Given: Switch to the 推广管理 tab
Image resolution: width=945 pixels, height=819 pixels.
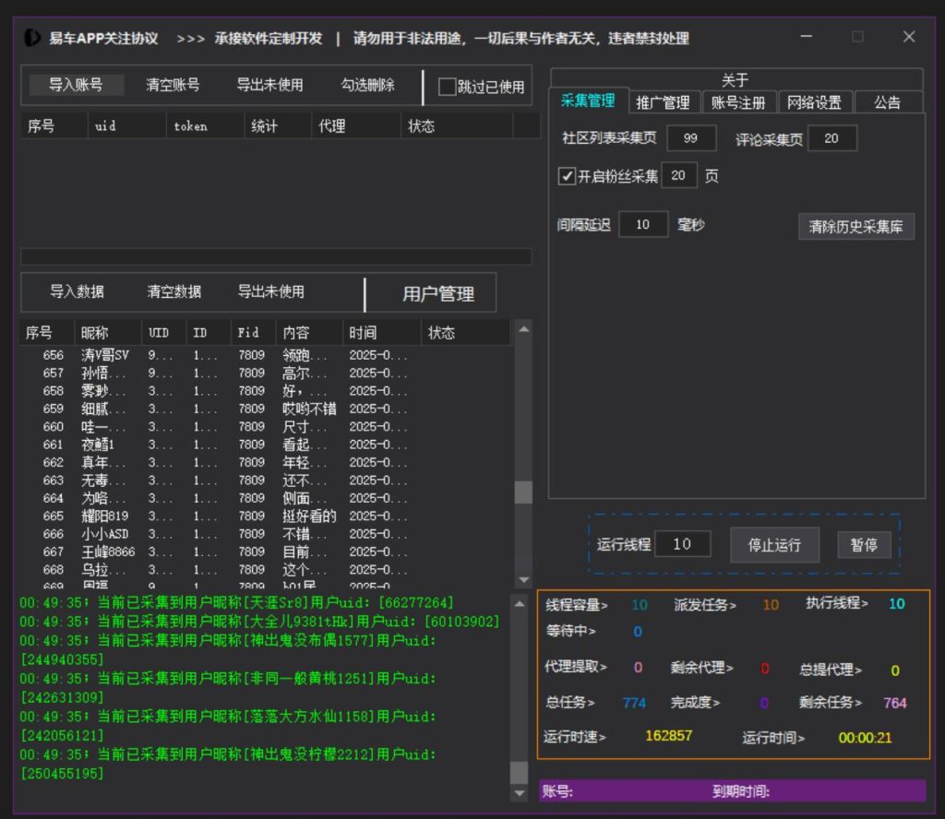Looking at the screenshot, I should click(663, 102).
